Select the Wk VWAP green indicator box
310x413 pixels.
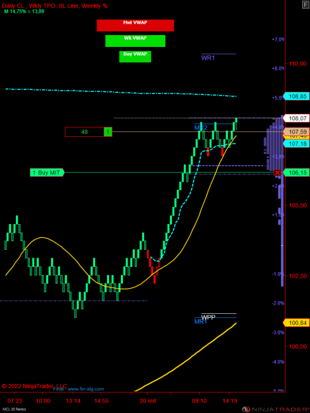tap(136, 41)
